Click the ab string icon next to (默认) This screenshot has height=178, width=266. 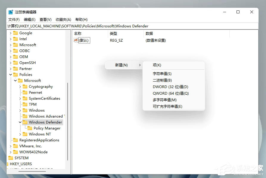tap(76, 40)
